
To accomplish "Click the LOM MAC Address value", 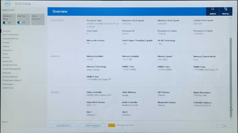I will pyautogui.click(x=202, y=106).
